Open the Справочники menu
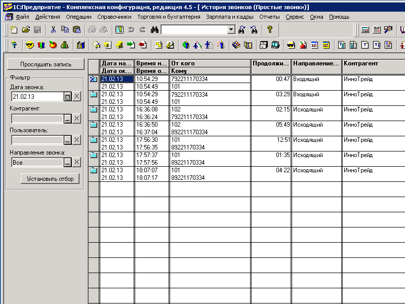The height and width of the screenshot is (304, 405). [114, 17]
